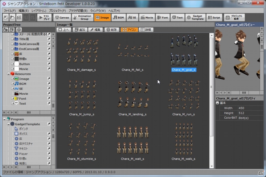Open the レイアウト(L) menu
The image size is (266, 177).
(39, 11)
